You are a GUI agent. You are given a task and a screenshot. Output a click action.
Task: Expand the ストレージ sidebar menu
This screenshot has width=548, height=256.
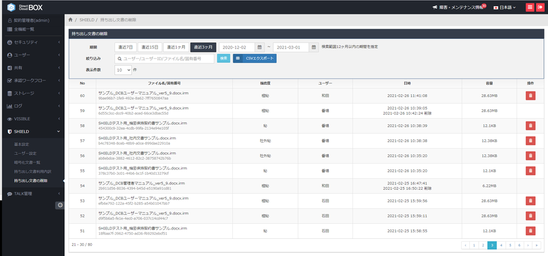pyautogui.click(x=34, y=94)
